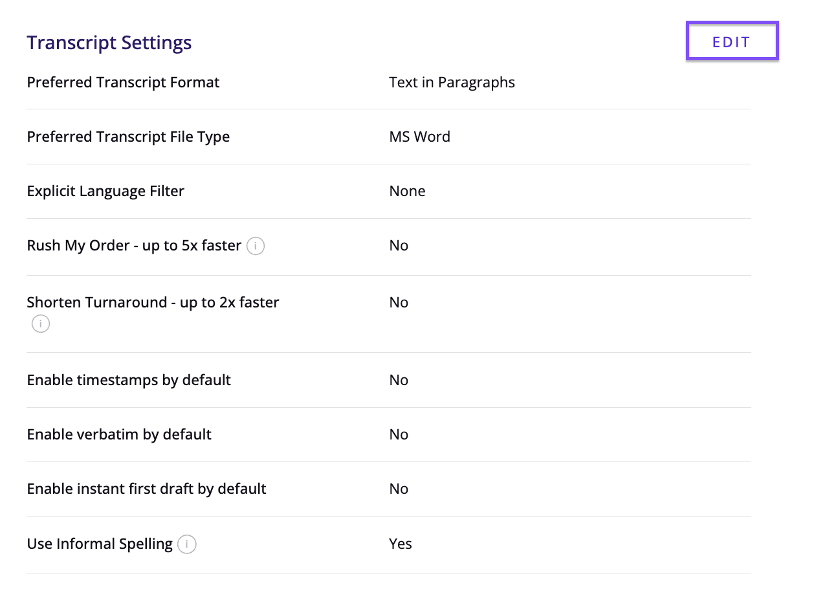
Task: Click the No value for timestamps
Action: [399, 381]
